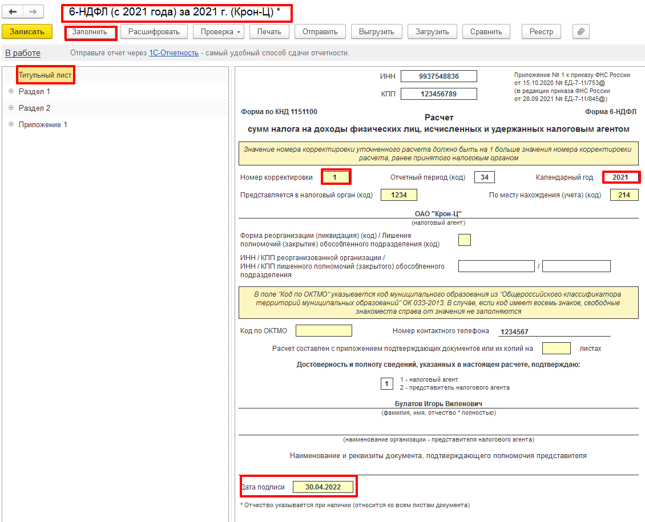Viewport: 645px width, 522px height.
Task: Click the Заполнить button
Action: click(x=90, y=32)
